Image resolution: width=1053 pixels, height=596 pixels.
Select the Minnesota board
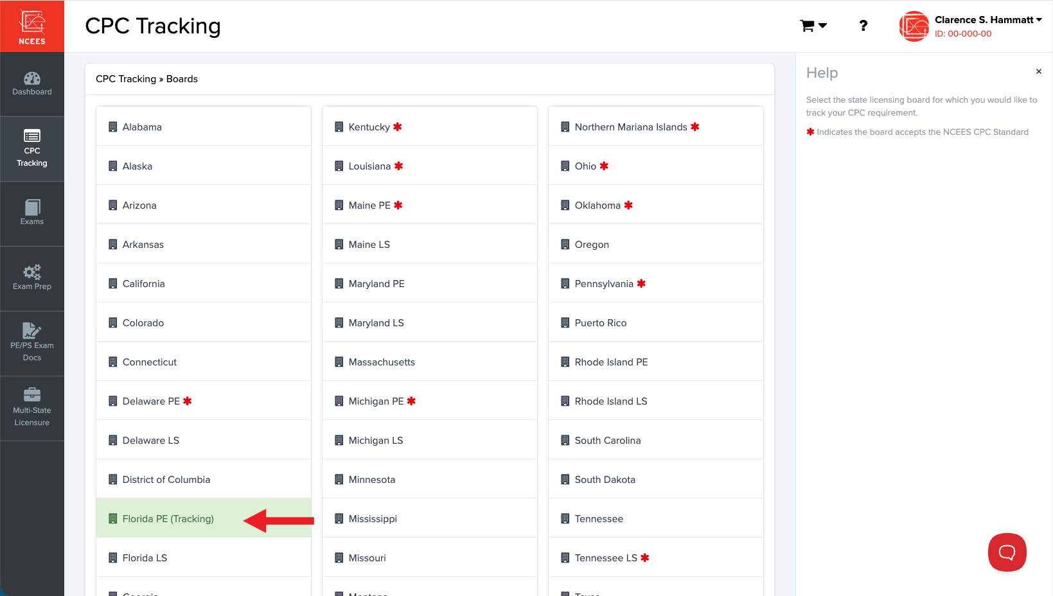(x=430, y=479)
